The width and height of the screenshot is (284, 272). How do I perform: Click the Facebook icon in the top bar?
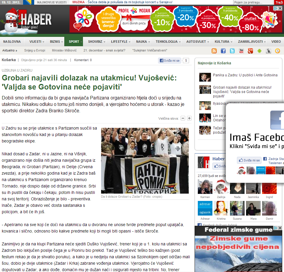tap(223, 51)
